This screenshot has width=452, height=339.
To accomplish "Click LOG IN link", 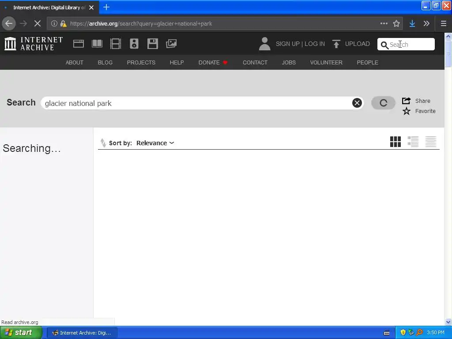I will (315, 44).
